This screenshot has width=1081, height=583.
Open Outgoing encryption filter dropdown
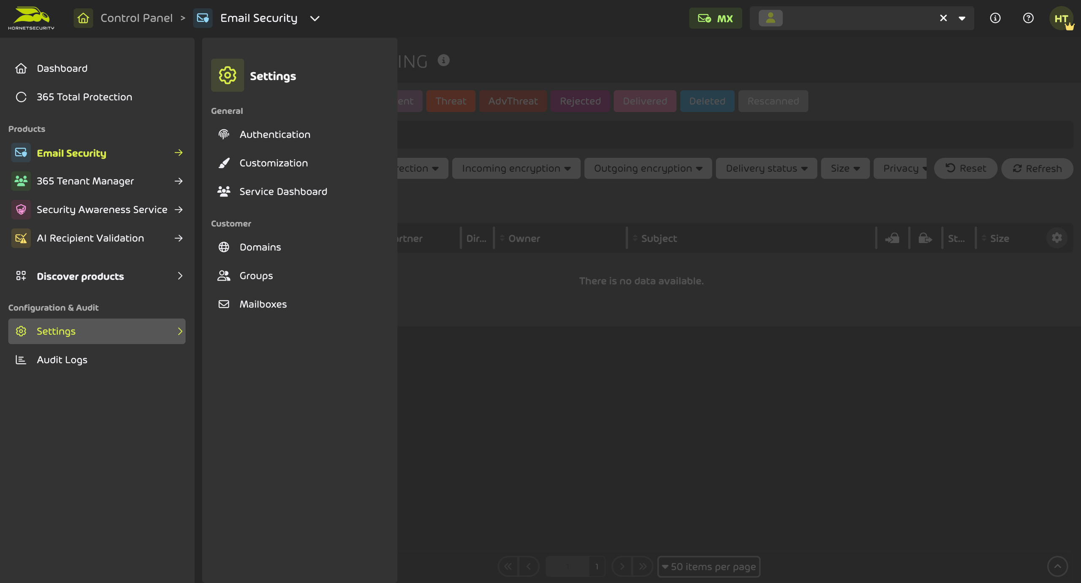[x=648, y=168]
